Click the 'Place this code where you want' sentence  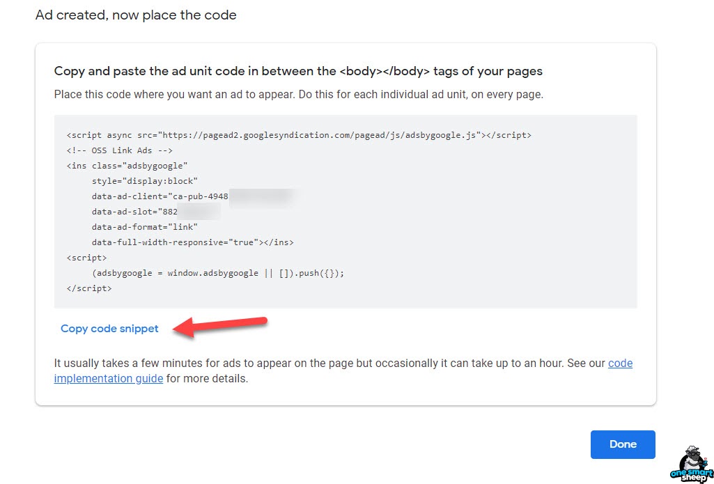(x=299, y=95)
